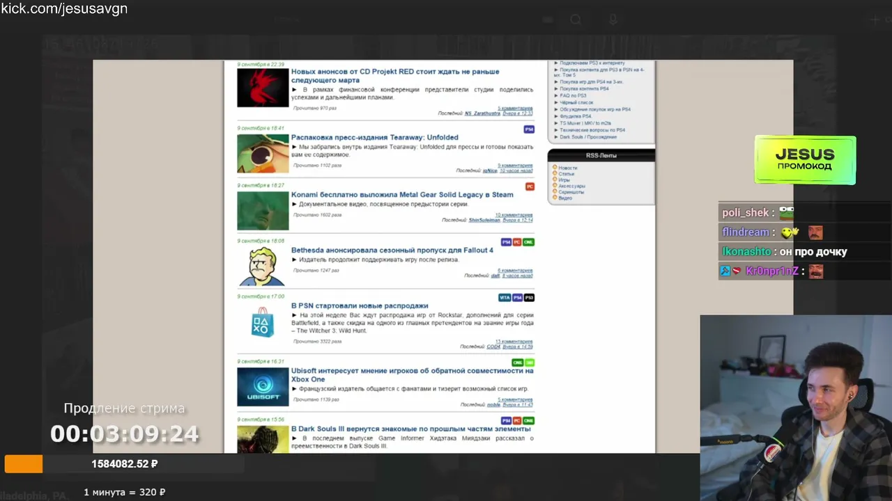
Task: Open the 'FAQ по PS3' forum link
Action: [x=573, y=95]
